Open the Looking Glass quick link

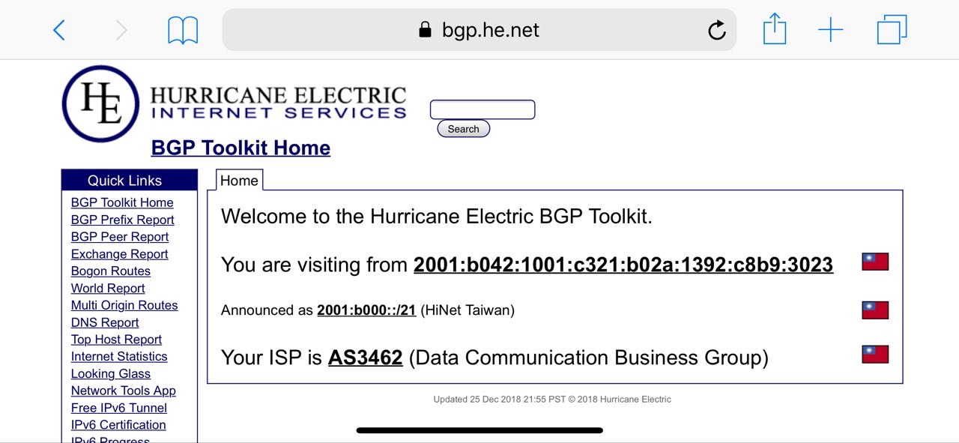pyautogui.click(x=111, y=374)
